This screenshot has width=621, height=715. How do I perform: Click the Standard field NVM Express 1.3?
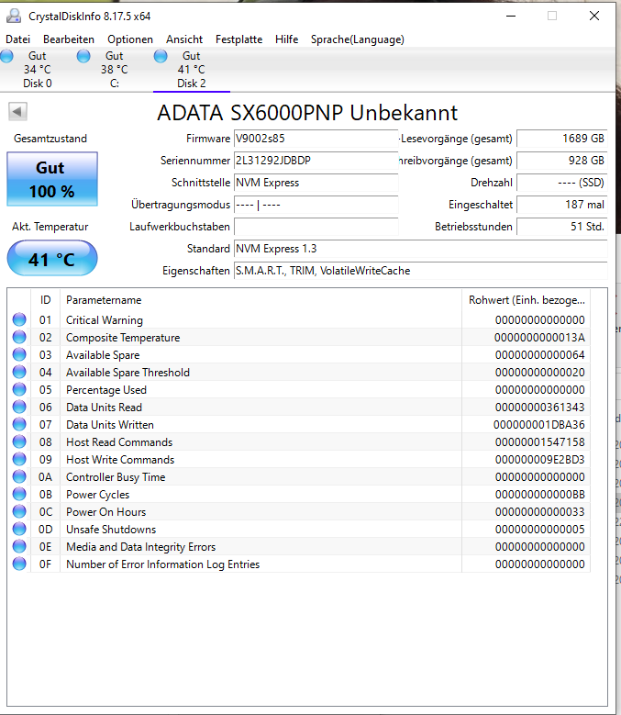point(420,249)
